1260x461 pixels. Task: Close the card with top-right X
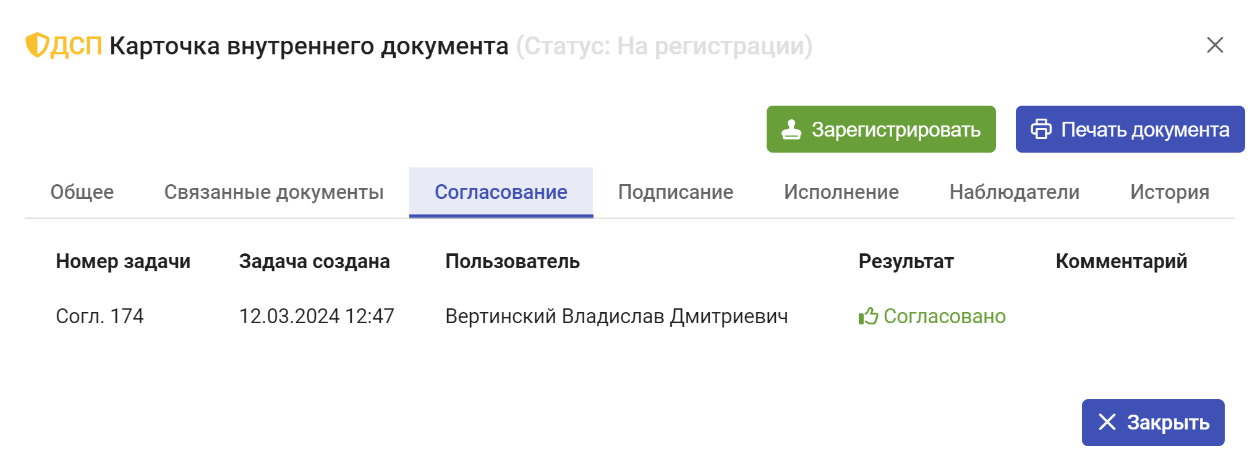pyautogui.click(x=1215, y=45)
